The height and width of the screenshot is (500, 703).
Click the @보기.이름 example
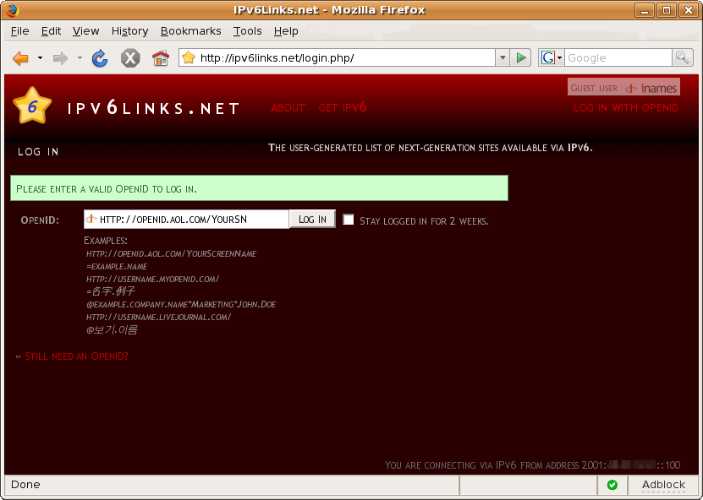click(x=112, y=330)
